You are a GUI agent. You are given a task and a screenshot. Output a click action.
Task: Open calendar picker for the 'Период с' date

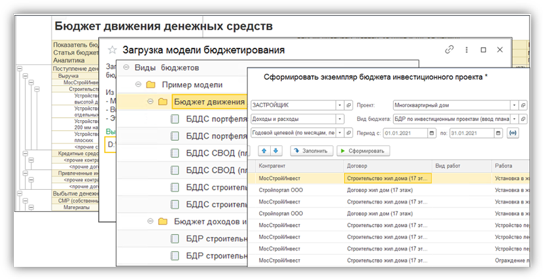click(x=431, y=133)
